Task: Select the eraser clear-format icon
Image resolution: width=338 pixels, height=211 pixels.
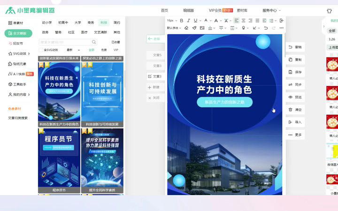Action: coord(186,28)
